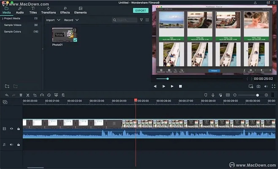Image resolution: width=278 pixels, height=169 pixels.
Task: Step back one frame in preview
Action: pos(155,86)
